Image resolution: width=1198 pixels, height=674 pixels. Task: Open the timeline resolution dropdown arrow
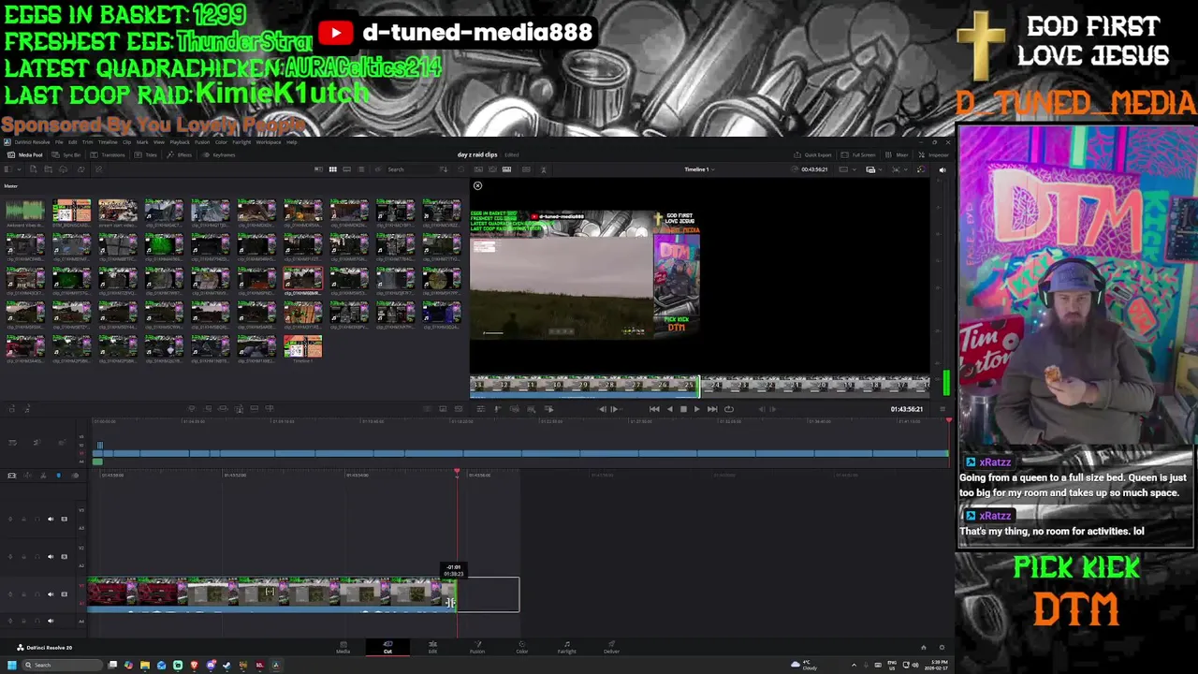click(x=855, y=169)
